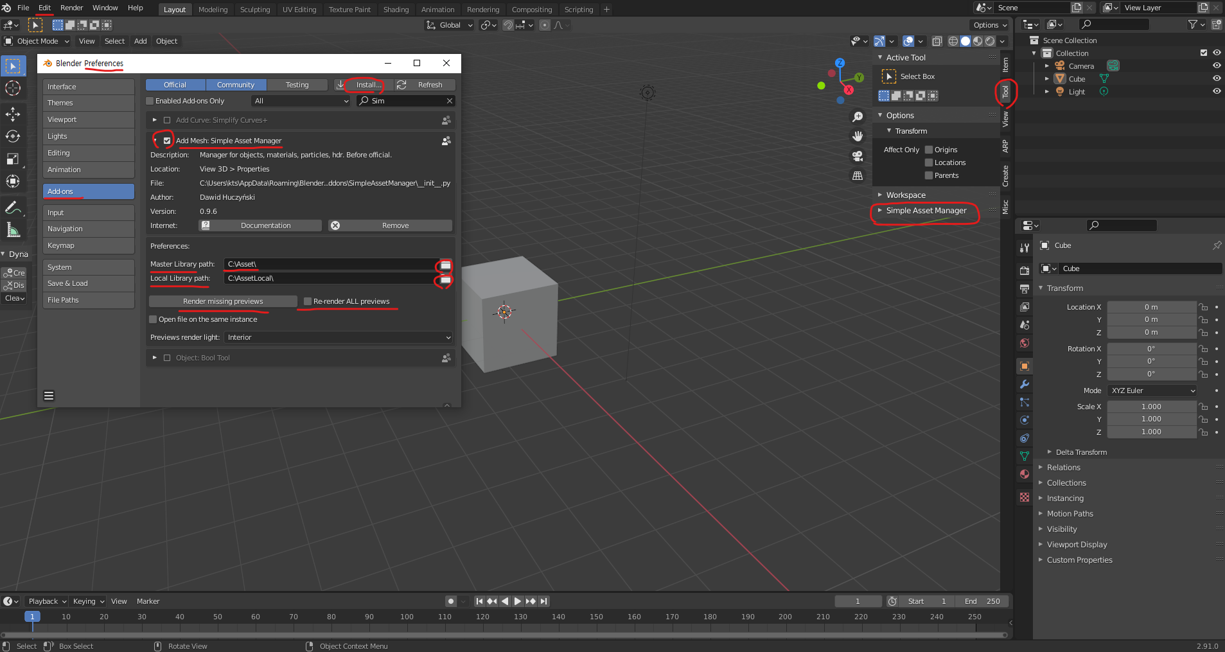Viewport: 1225px width, 652px height.
Task: Open Modifier properties wrench icon
Action: point(1025,384)
